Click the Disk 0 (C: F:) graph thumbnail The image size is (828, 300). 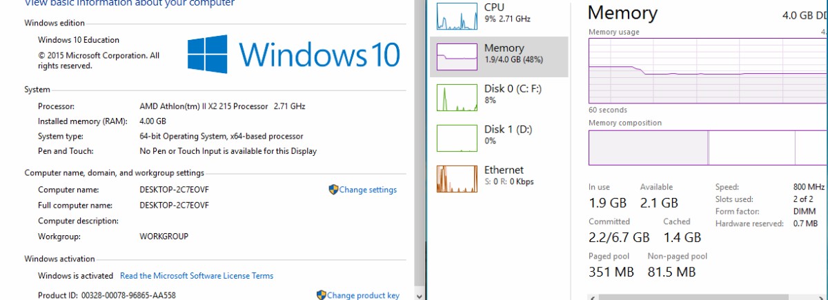457,97
